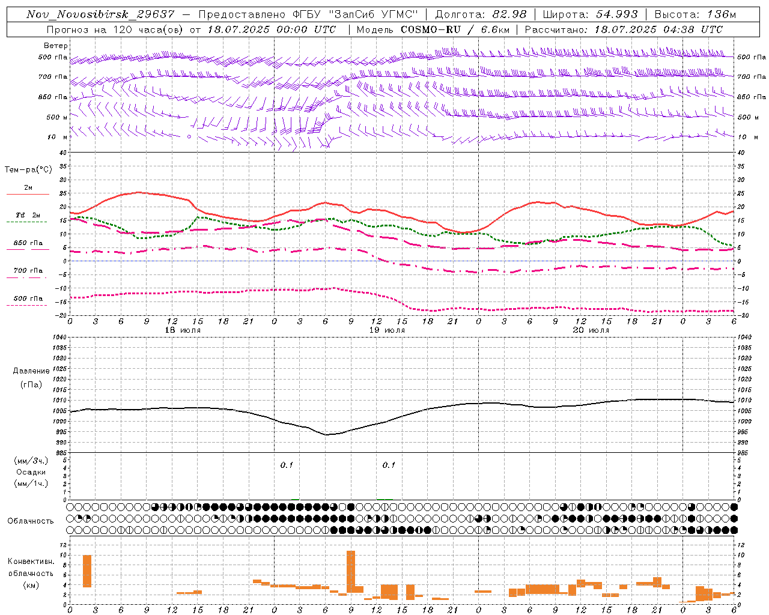
Task: Click the Давление panel label
Action: point(31,371)
